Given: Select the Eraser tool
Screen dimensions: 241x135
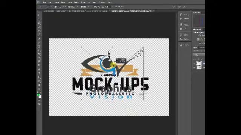Looking at the screenshot, I should pos(39,54).
